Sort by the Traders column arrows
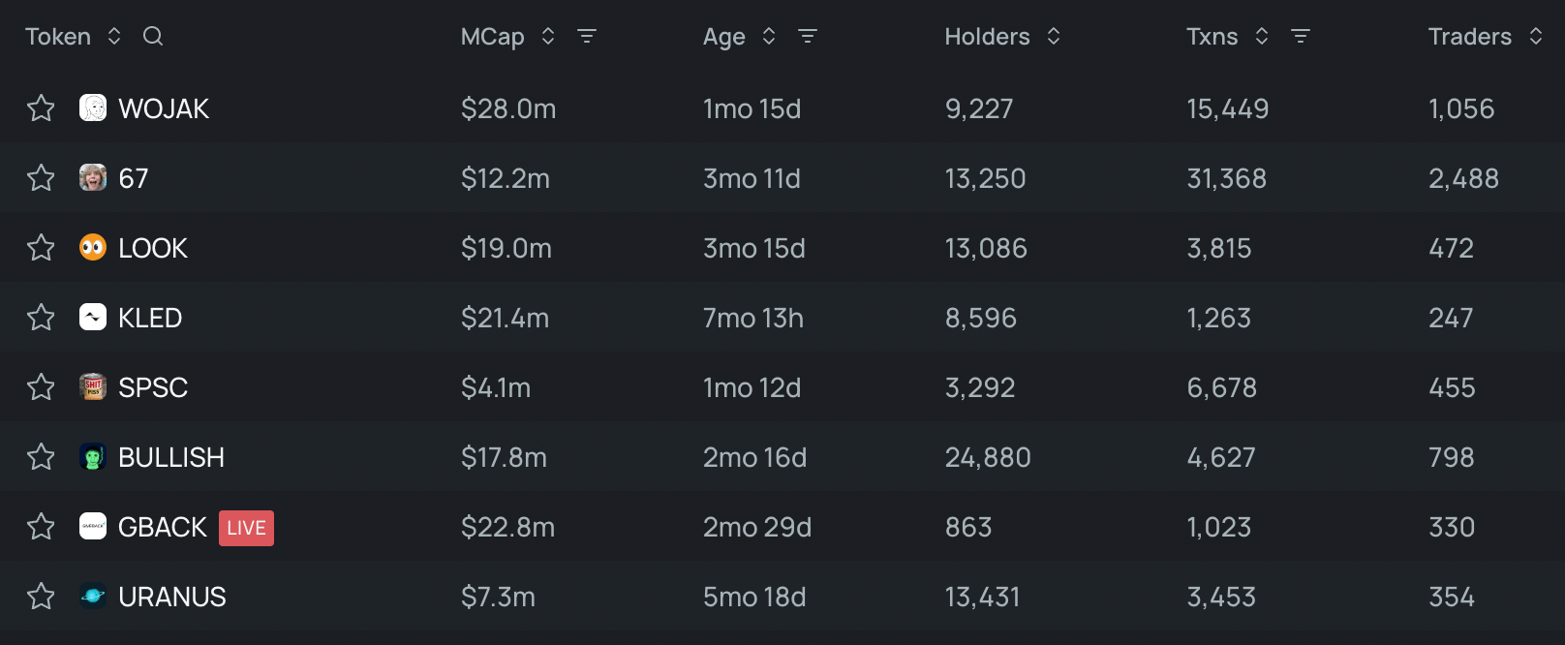 pyautogui.click(x=1536, y=37)
